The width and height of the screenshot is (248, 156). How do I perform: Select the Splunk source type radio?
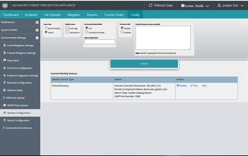coord(46,32)
